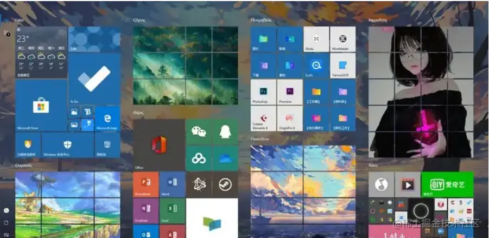489x238 pixels.
Task: Open the TianruoOCR tile
Action: [343, 65]
